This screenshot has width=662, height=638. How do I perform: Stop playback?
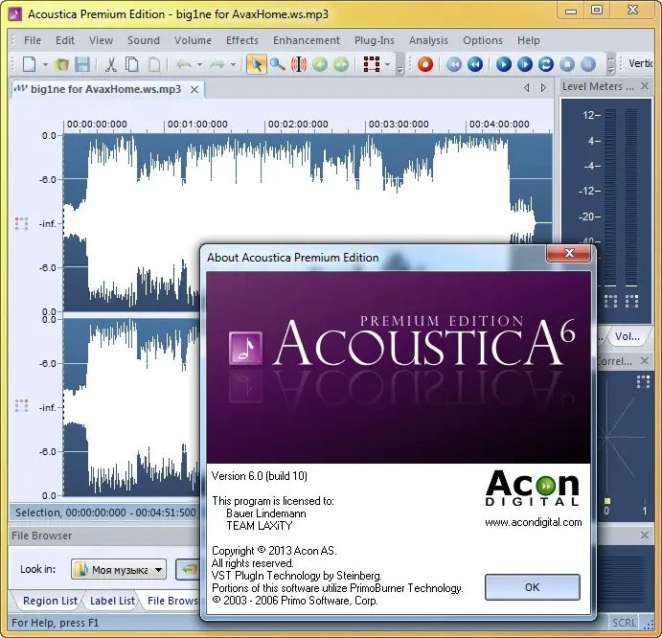pyautogui.click(x=567, y=64)
